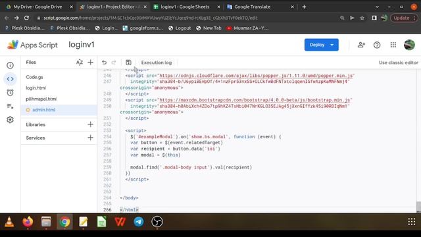The width and height of the screenshot is (421, 237).
Task: Rename project title loginv1
Action: click(82, 45)
